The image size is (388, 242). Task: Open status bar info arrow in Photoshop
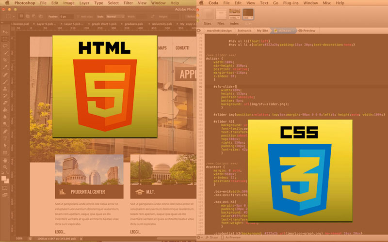coord(81,239)
